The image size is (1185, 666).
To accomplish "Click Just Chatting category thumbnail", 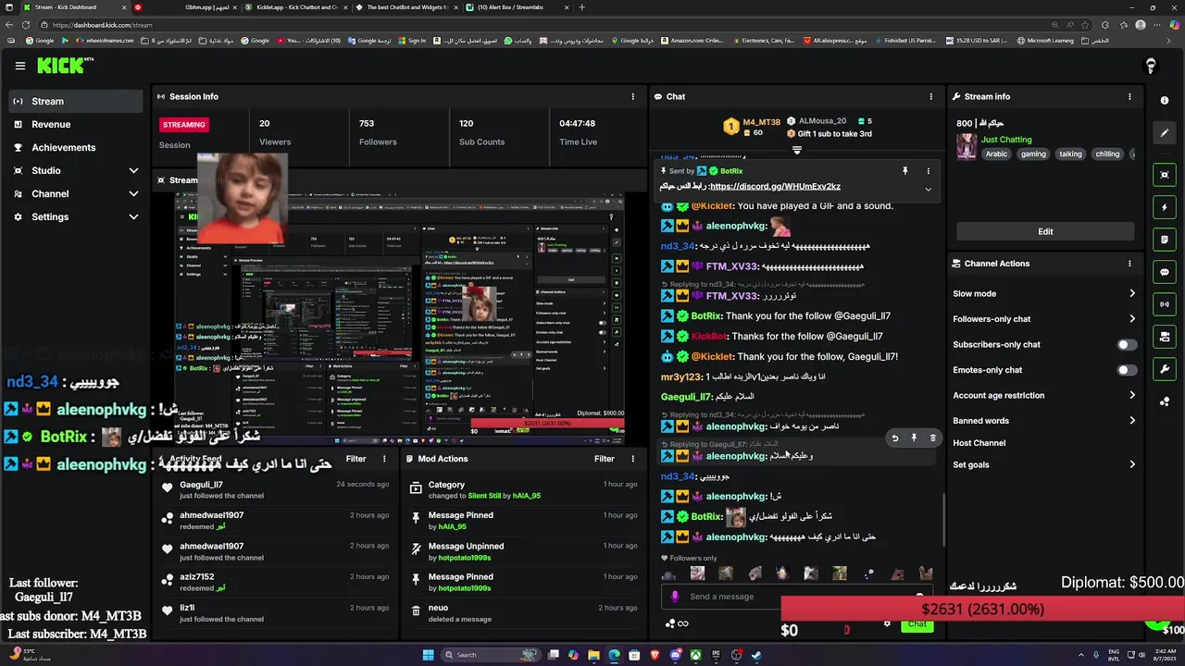I will click(967, 146).
